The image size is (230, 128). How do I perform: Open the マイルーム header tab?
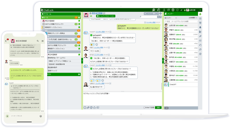coord(61,14)
